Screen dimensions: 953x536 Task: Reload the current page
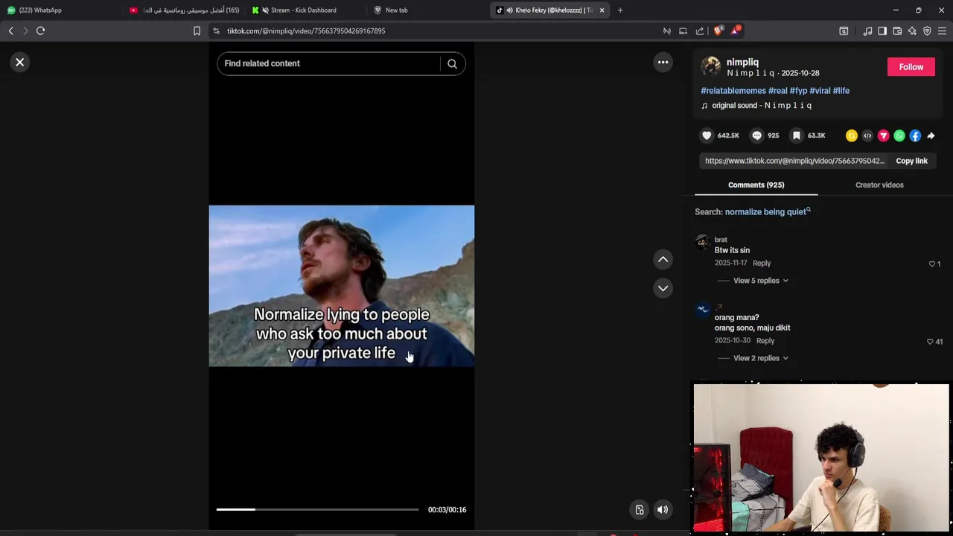(41, 31)
